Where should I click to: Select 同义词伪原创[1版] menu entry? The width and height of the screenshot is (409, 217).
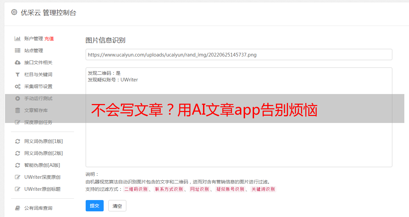(x=44, y=141)
